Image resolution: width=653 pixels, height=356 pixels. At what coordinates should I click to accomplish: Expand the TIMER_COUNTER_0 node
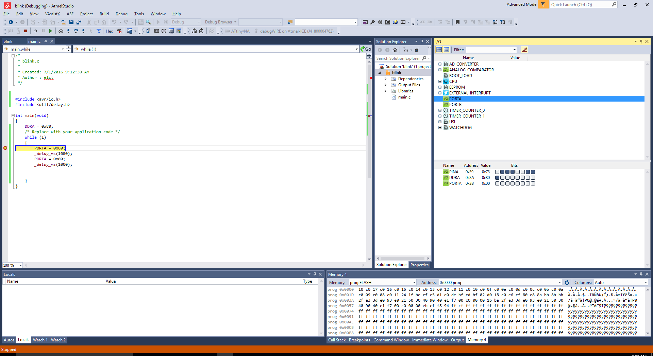click(x=440, y=110)
